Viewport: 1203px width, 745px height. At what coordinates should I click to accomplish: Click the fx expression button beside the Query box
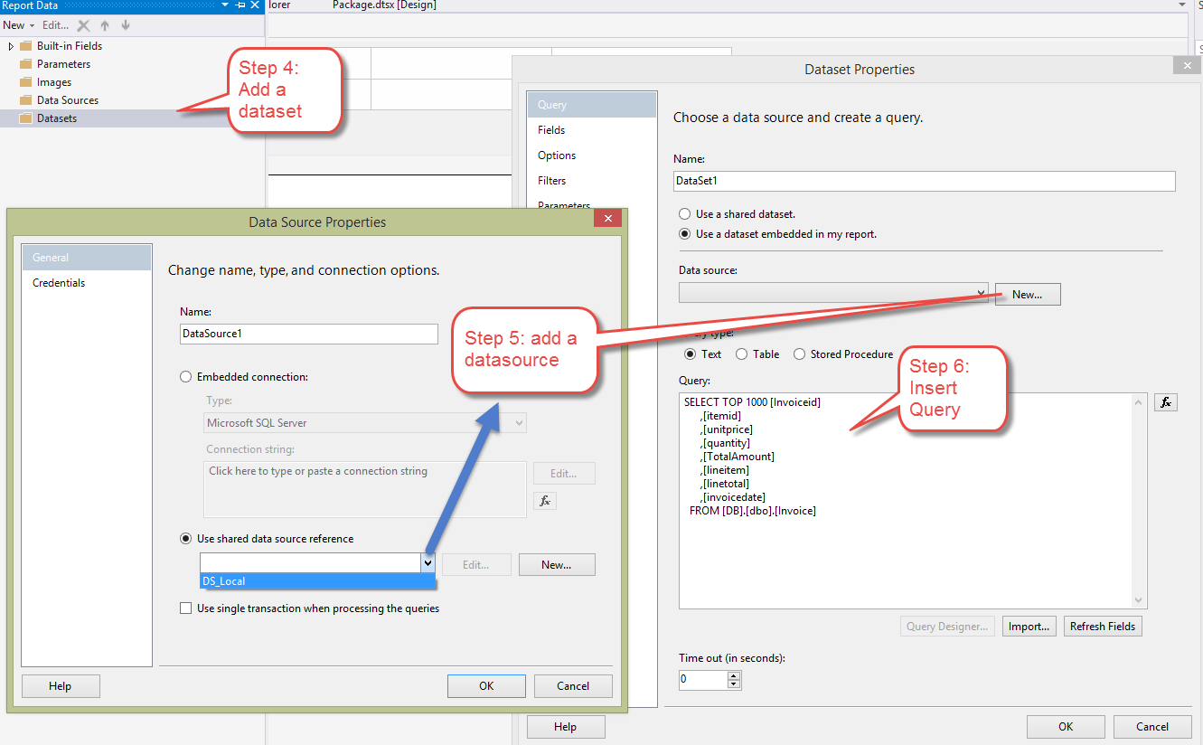(x=1165, y=402)
